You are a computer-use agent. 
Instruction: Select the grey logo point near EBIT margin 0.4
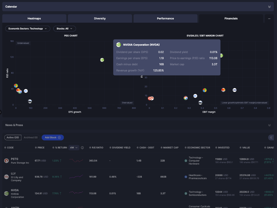click(200, 102)
